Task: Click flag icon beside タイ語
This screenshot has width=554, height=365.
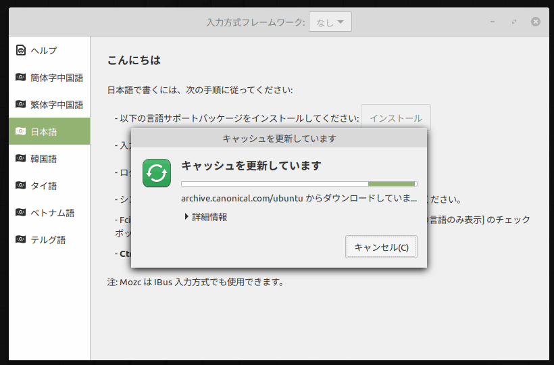Action: pos(20,185)
